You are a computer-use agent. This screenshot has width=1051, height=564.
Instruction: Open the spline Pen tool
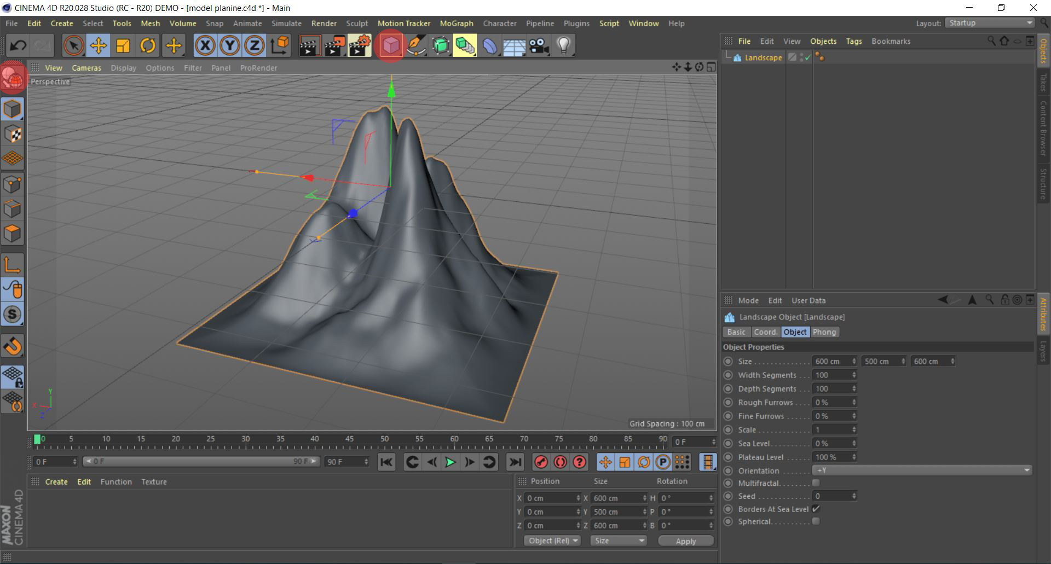[x=416, y=45]
